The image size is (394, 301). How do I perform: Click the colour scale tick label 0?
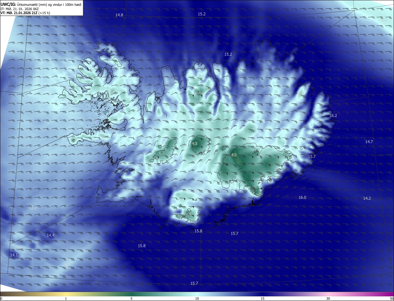[1, 299]
